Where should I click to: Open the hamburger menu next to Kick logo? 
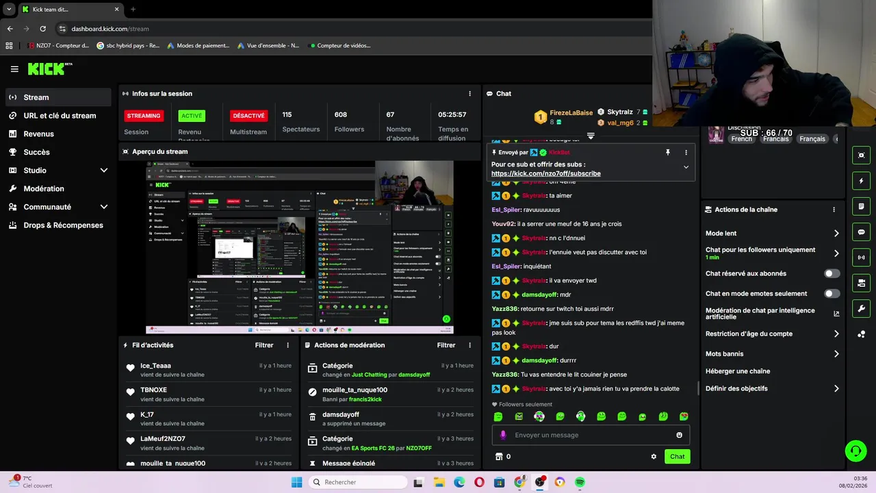coord(14,69)
